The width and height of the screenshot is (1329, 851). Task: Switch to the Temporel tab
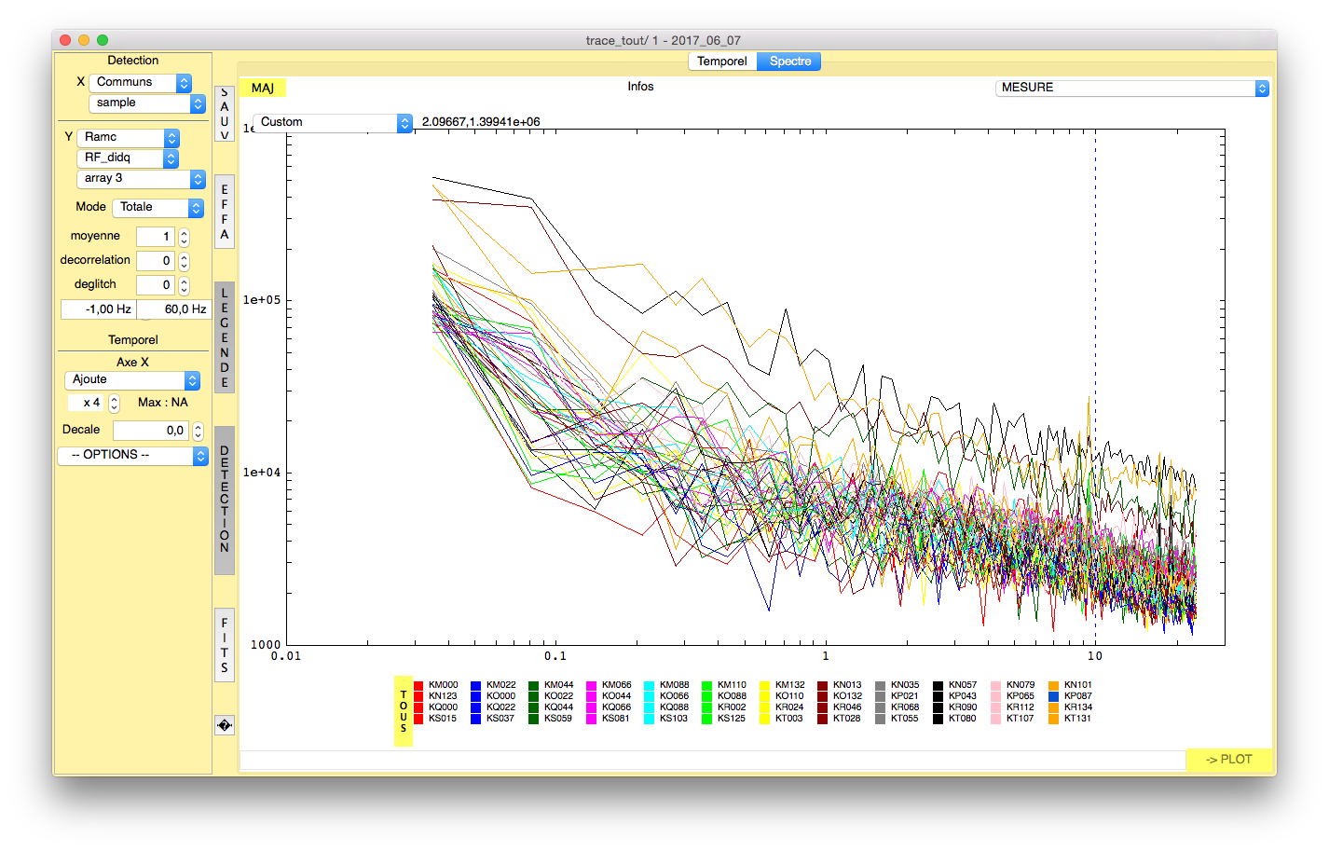[x=722, y=62]
